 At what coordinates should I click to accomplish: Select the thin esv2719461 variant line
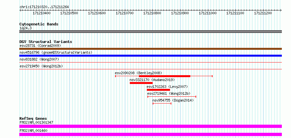(172, 97)
